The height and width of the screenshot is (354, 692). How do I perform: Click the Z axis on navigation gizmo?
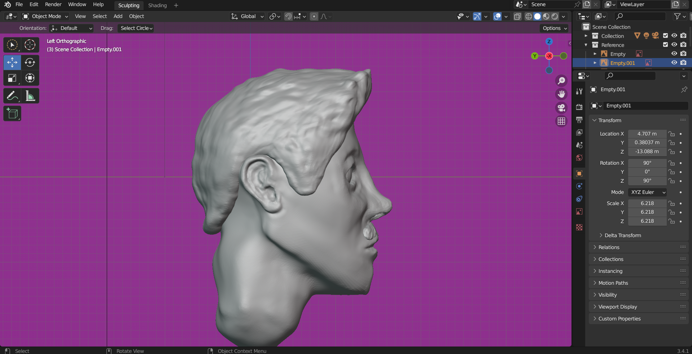[549, 41]
